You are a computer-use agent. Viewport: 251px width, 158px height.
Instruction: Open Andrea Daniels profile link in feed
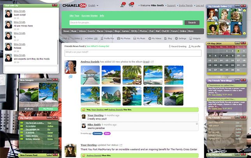coord(90,62)
